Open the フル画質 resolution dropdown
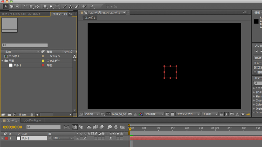 (x=154, y=114)
